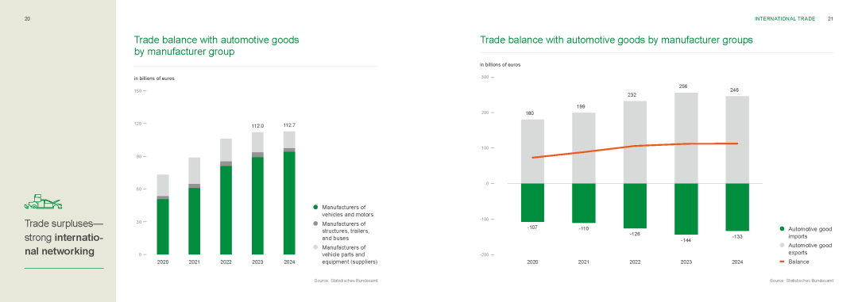Click the 2020 green bar in left chart
The image size is (858, 302).
point(163,227)
